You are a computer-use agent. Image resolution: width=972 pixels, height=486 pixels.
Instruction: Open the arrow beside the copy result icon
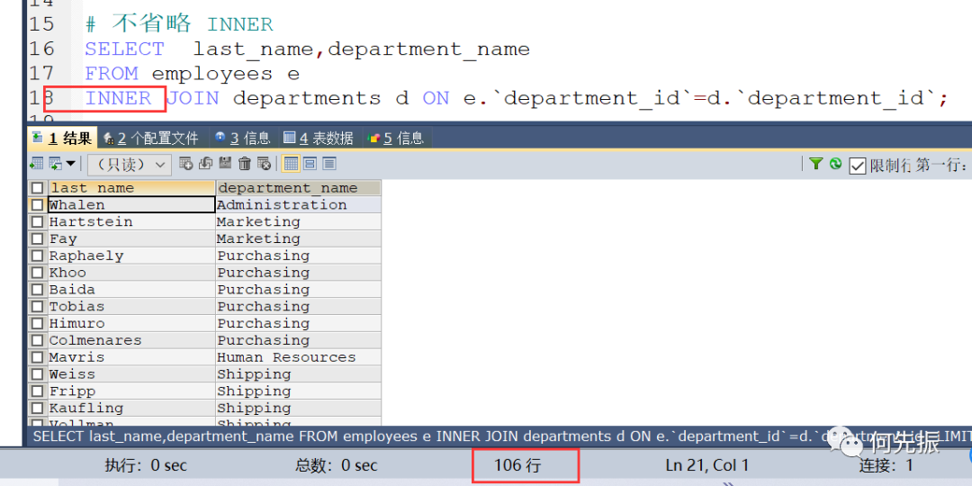pyautogui.click(x=70, y=164)
